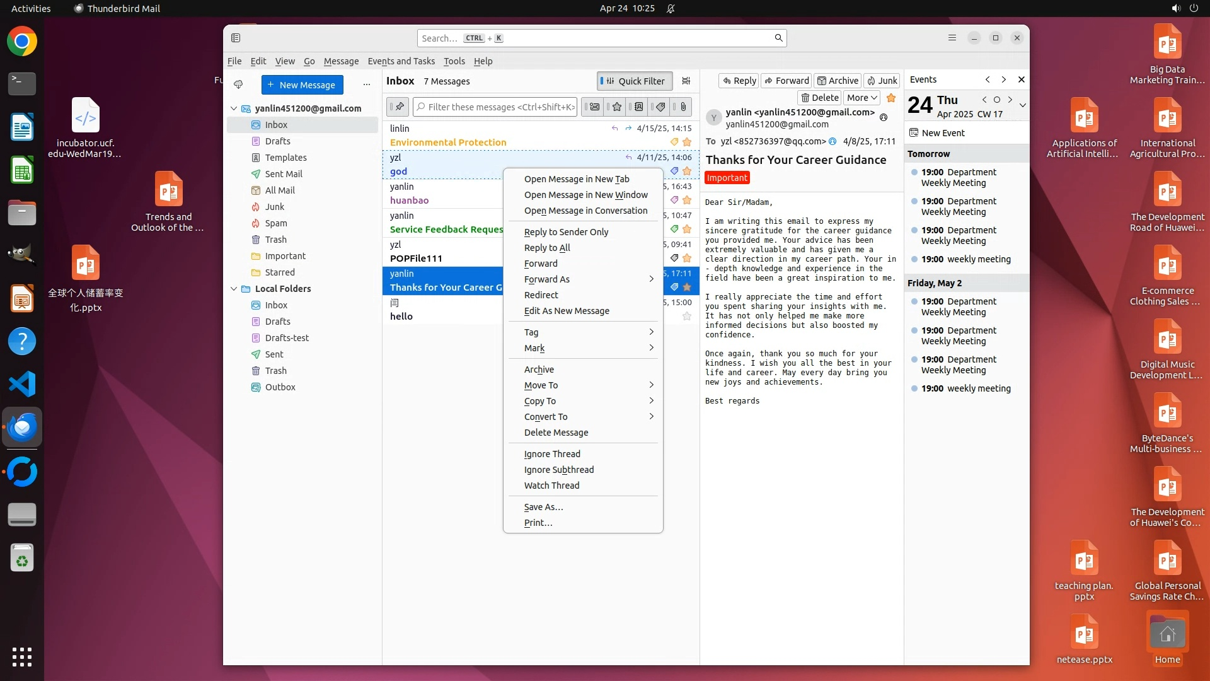Viewport: 1210px width, 681px height.
Task: Collapse the yanlin451200@gmail.com account tree
Action: [x=234, y=108]
